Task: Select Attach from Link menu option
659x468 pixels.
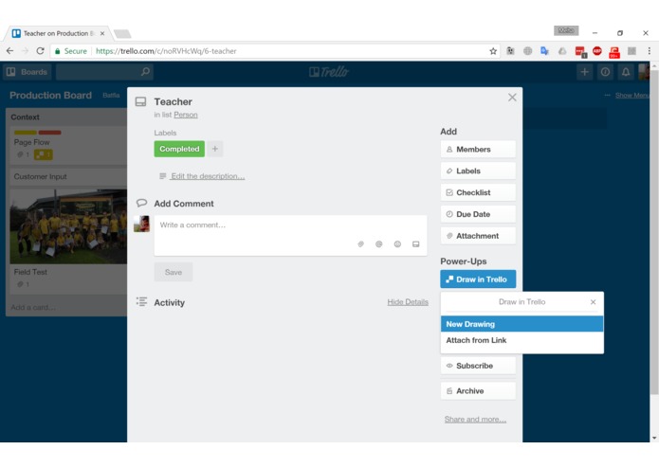Action: pyautogui.click(x=522, y=340)
